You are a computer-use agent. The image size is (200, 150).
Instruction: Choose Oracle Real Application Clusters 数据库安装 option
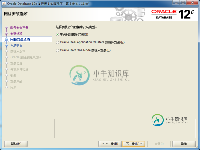[90, 42]
